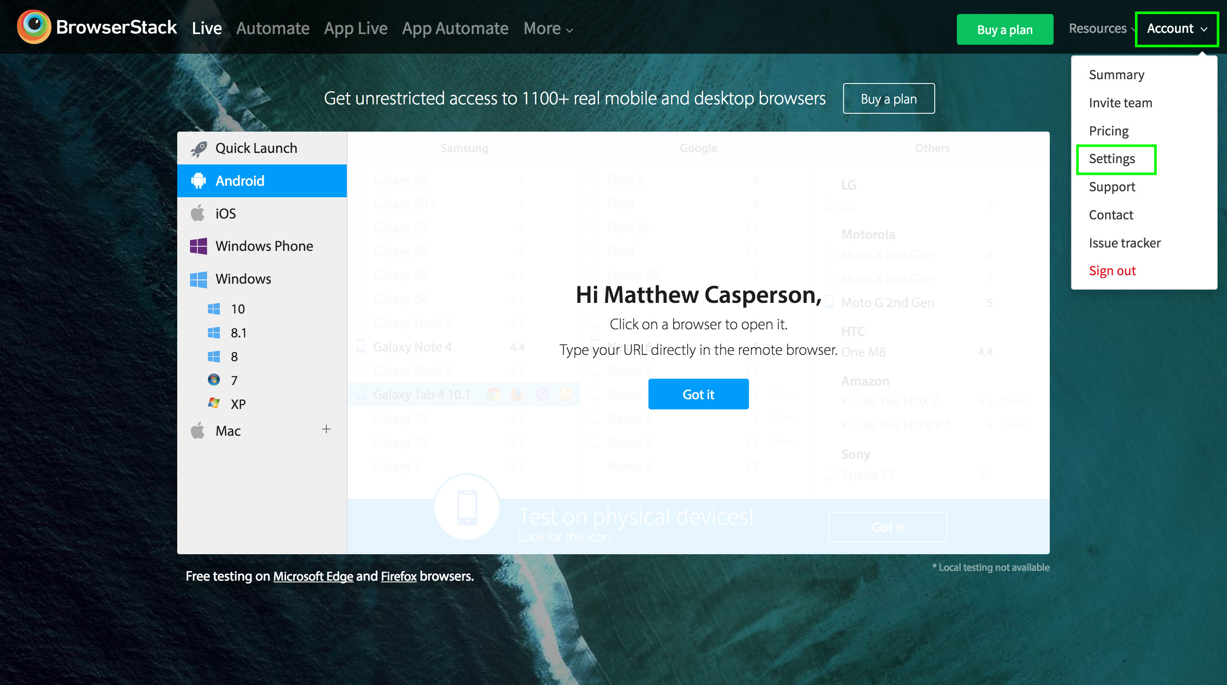Switch to the Automate tab

[273, 29]
